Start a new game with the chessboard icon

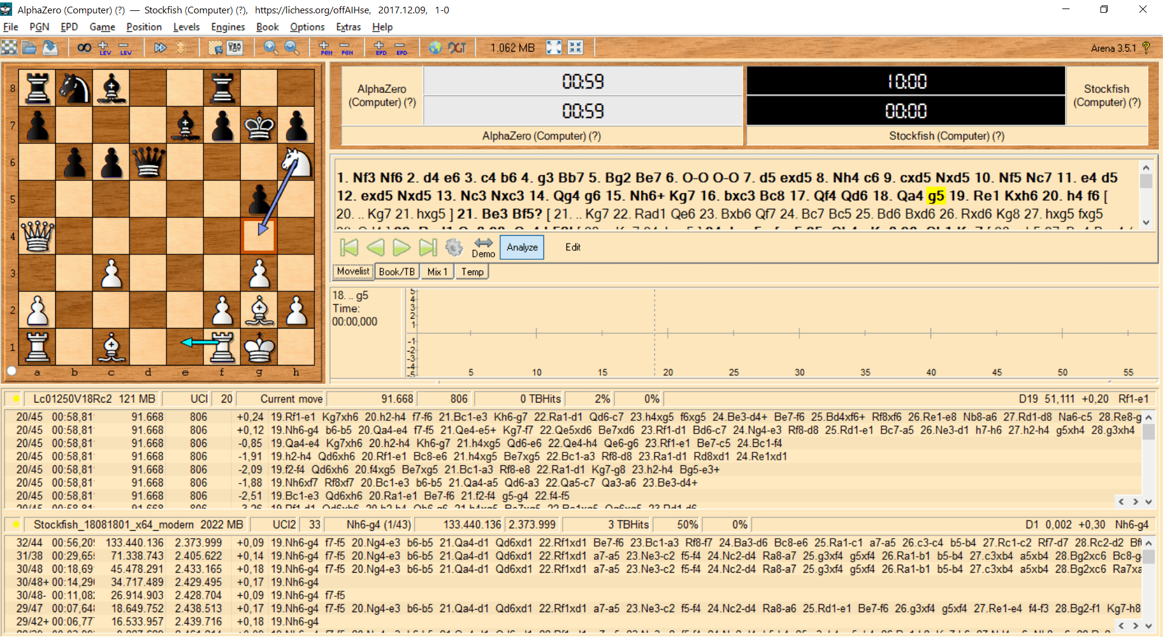point(9,47)
